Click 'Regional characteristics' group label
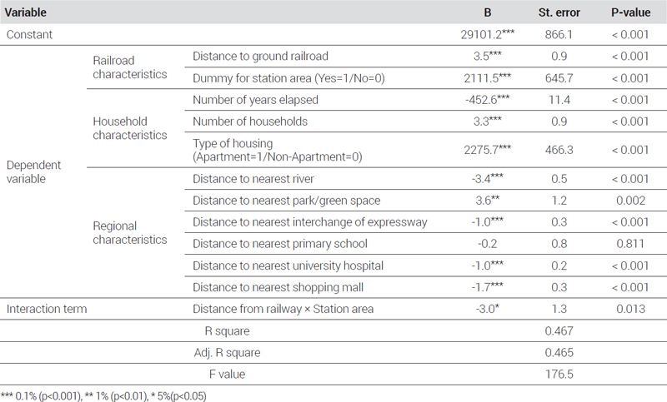 pyautogui.click(x=130, y=232)
